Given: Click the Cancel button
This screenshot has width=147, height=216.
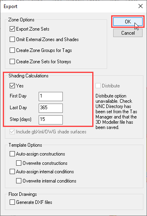Looking at the screenshot, I should (x=128, y=33).
